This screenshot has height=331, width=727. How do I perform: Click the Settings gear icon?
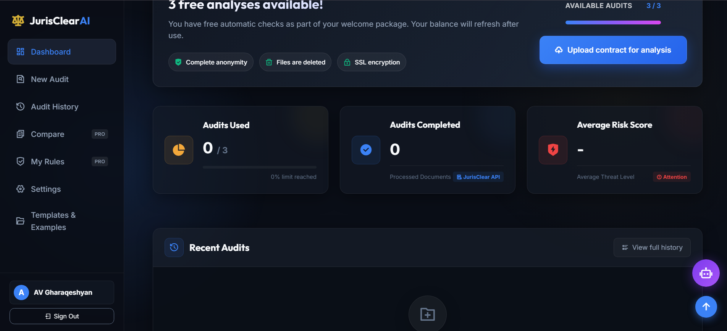(x=21, y=189)
